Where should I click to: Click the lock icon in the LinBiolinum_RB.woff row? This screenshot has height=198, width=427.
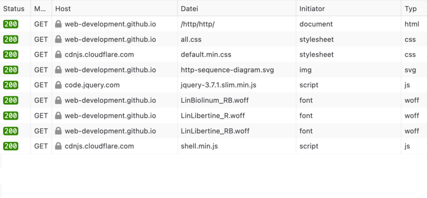click(x=58, y=100)
